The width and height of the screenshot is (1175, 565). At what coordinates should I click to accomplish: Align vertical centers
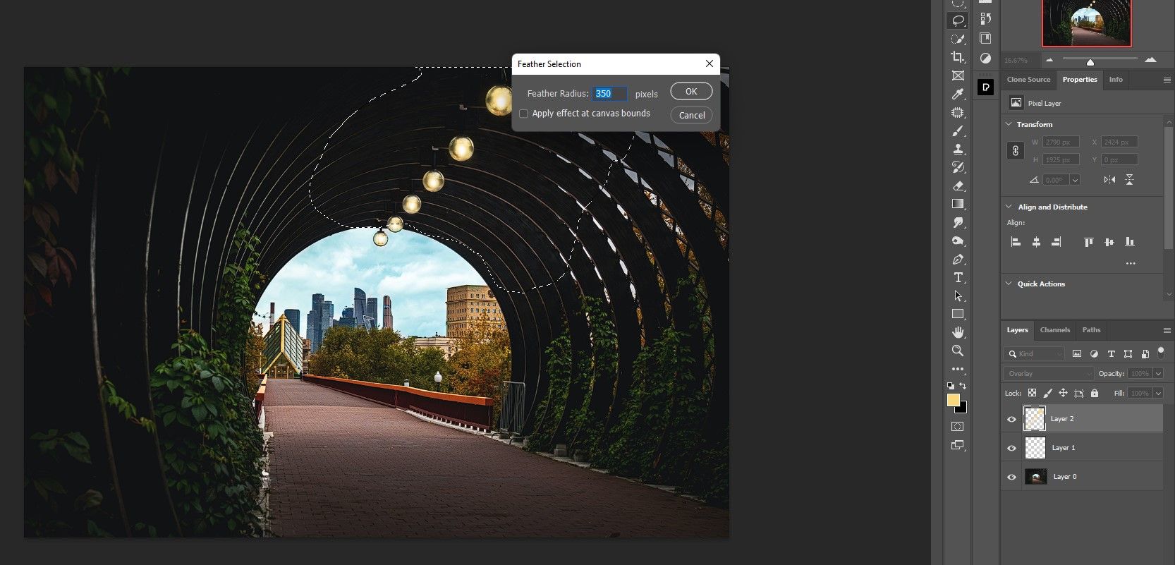click(x=1109, y=242)
